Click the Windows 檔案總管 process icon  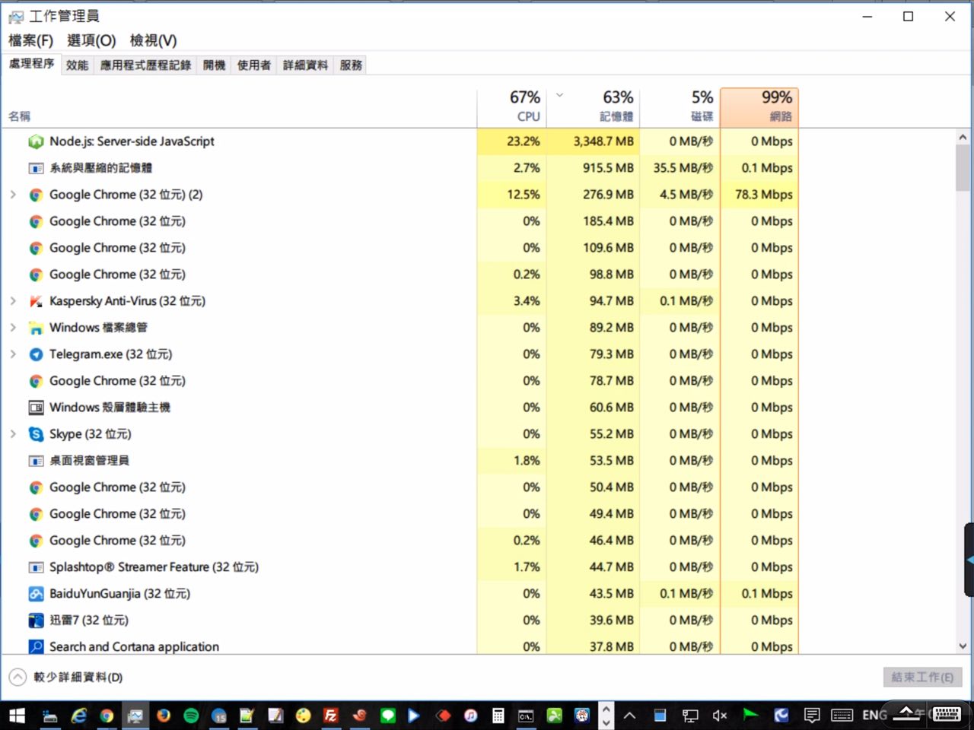click(36, 328)
